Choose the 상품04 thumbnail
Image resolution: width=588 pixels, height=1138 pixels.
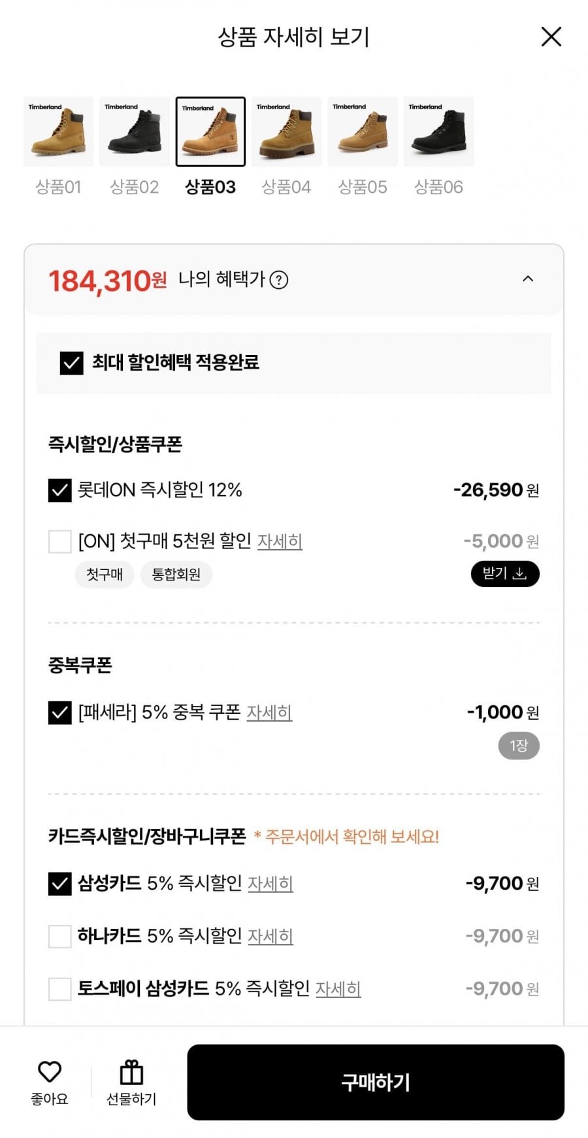pos(286,131)
